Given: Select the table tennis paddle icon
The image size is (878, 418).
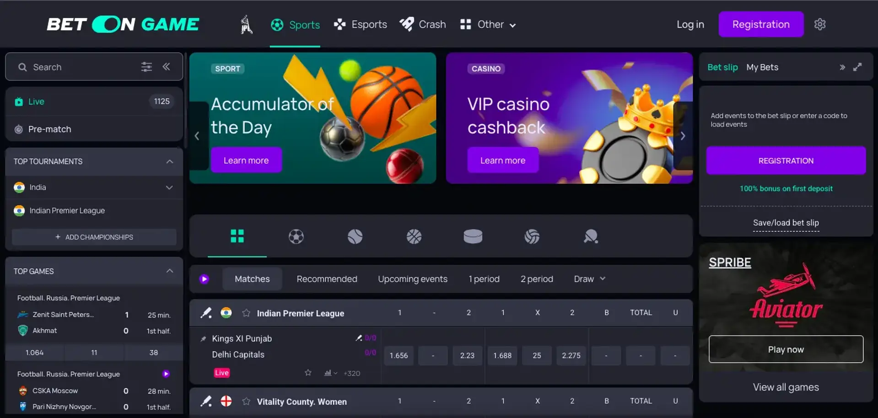Looking at the screenshot, I should click(591, 236).
